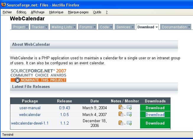Click the date December 18, 2006
The image size is (193, 139).
pos(95,123)
